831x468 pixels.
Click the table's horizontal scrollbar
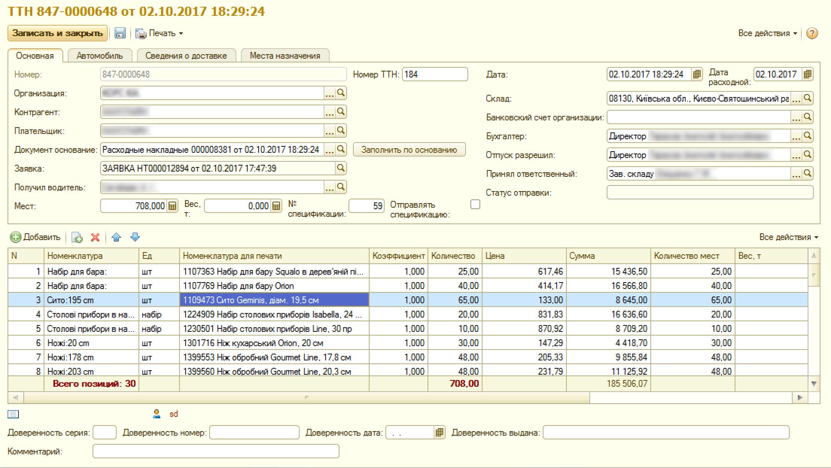tap(306, 397)
